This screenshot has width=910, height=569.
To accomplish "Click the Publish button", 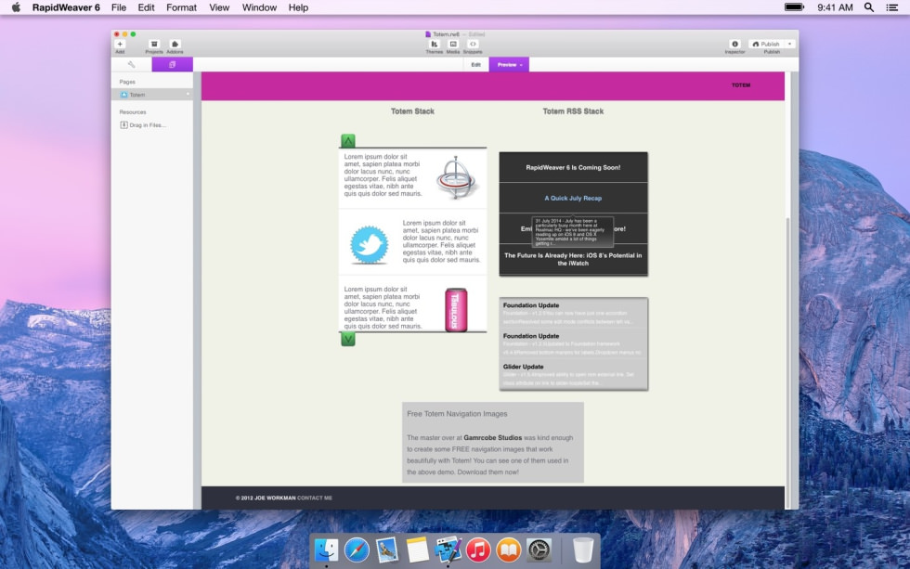I will click(x=766, y=44).
